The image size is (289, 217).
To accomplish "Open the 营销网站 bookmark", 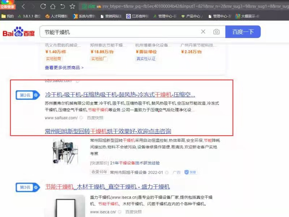I will 111,16.
